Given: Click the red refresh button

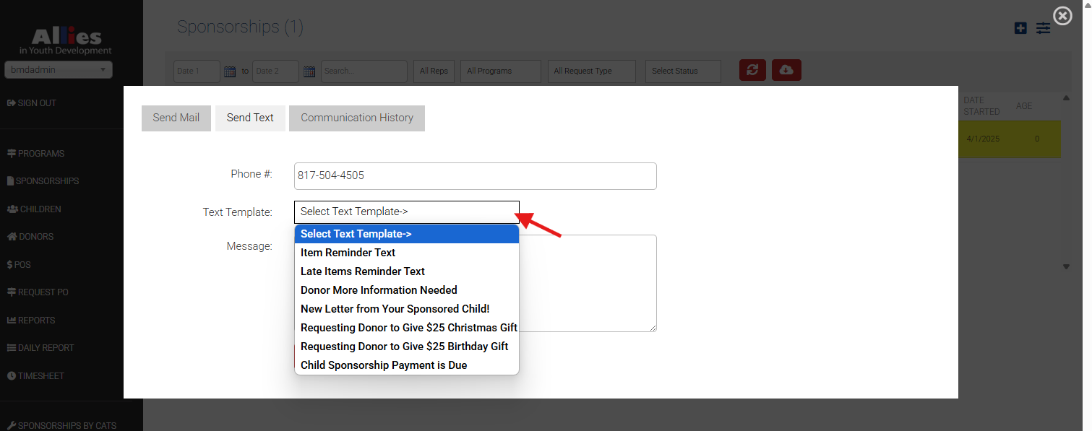Looking at the screenshot, I should click(752, 70).
